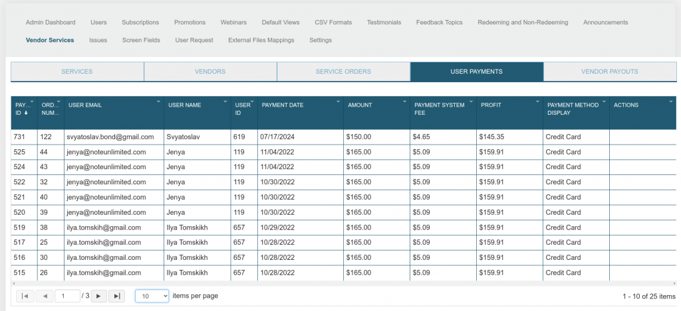Open User Name column menu arrow
This screenshot has height=311, width=681.
point(225,101)
